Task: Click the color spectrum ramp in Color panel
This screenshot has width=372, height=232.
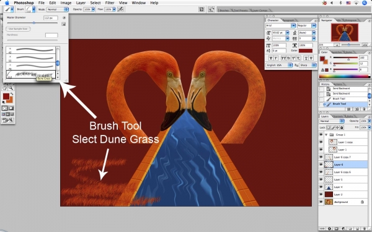Action: 345,76
